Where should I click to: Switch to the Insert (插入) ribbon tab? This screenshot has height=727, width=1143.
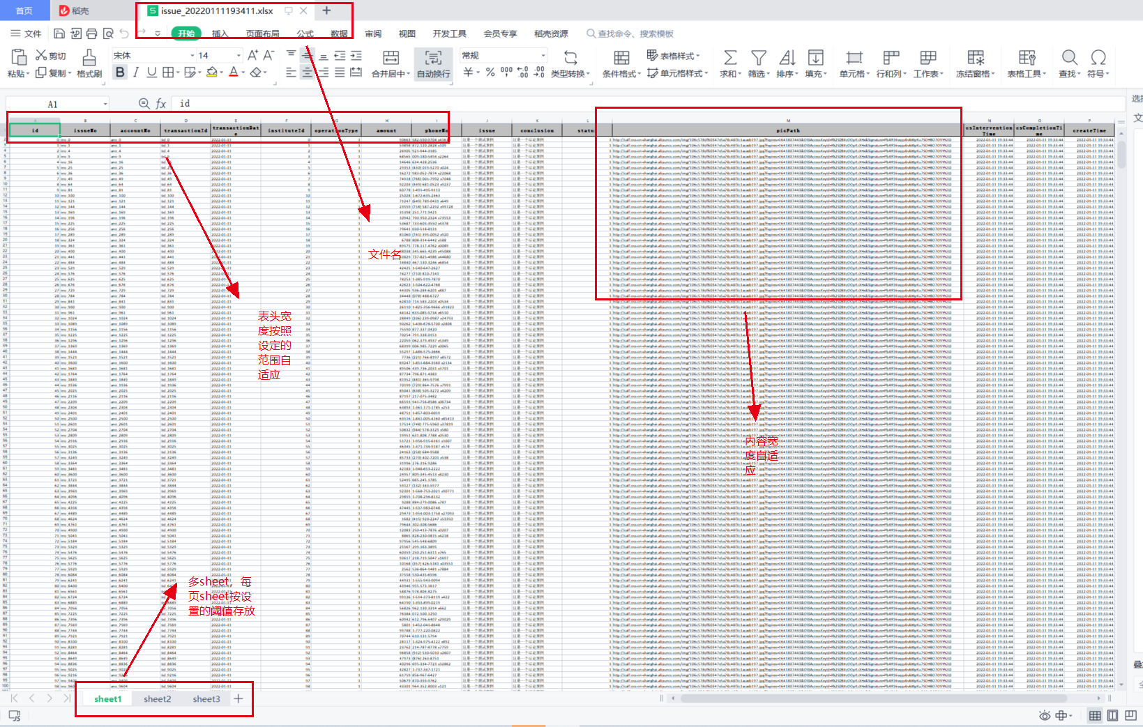point(220,33)
